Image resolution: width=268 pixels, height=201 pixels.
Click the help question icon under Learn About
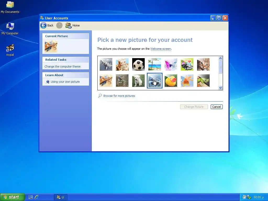click(48, 82)
